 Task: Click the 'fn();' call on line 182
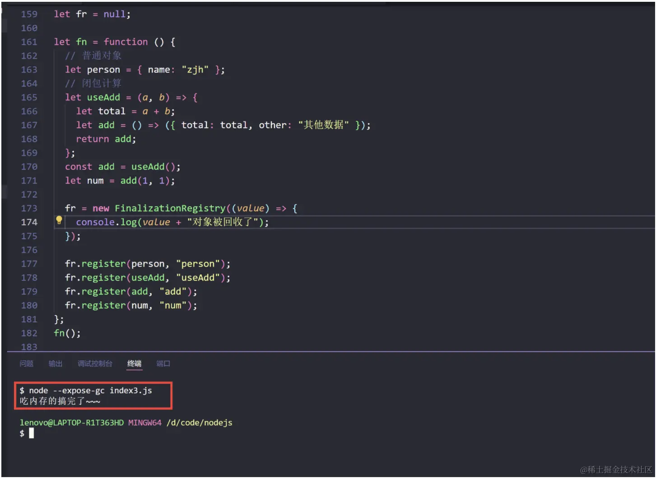tap(67, 333)
